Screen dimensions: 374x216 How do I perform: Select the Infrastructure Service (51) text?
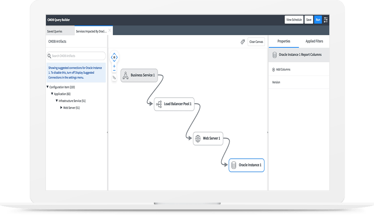72,101
